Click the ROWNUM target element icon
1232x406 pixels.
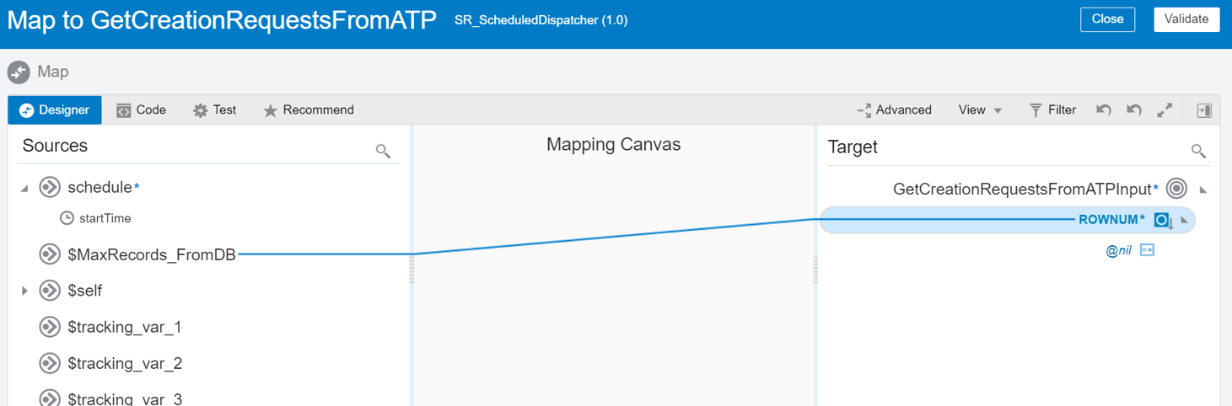pyautogui.click(x=1163, y=220)
